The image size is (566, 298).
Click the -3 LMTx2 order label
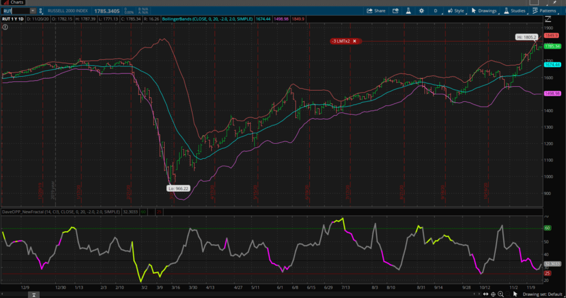pyautogui.click(x=341, y=41)
